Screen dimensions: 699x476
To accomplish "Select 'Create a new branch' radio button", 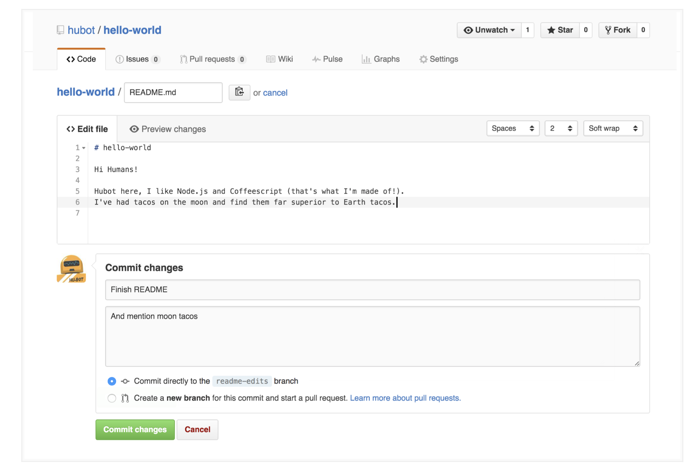I will tap(112, 398).
